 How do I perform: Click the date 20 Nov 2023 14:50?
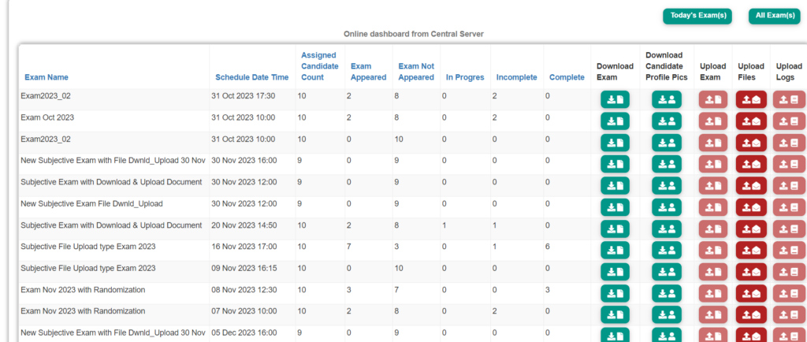244,225
